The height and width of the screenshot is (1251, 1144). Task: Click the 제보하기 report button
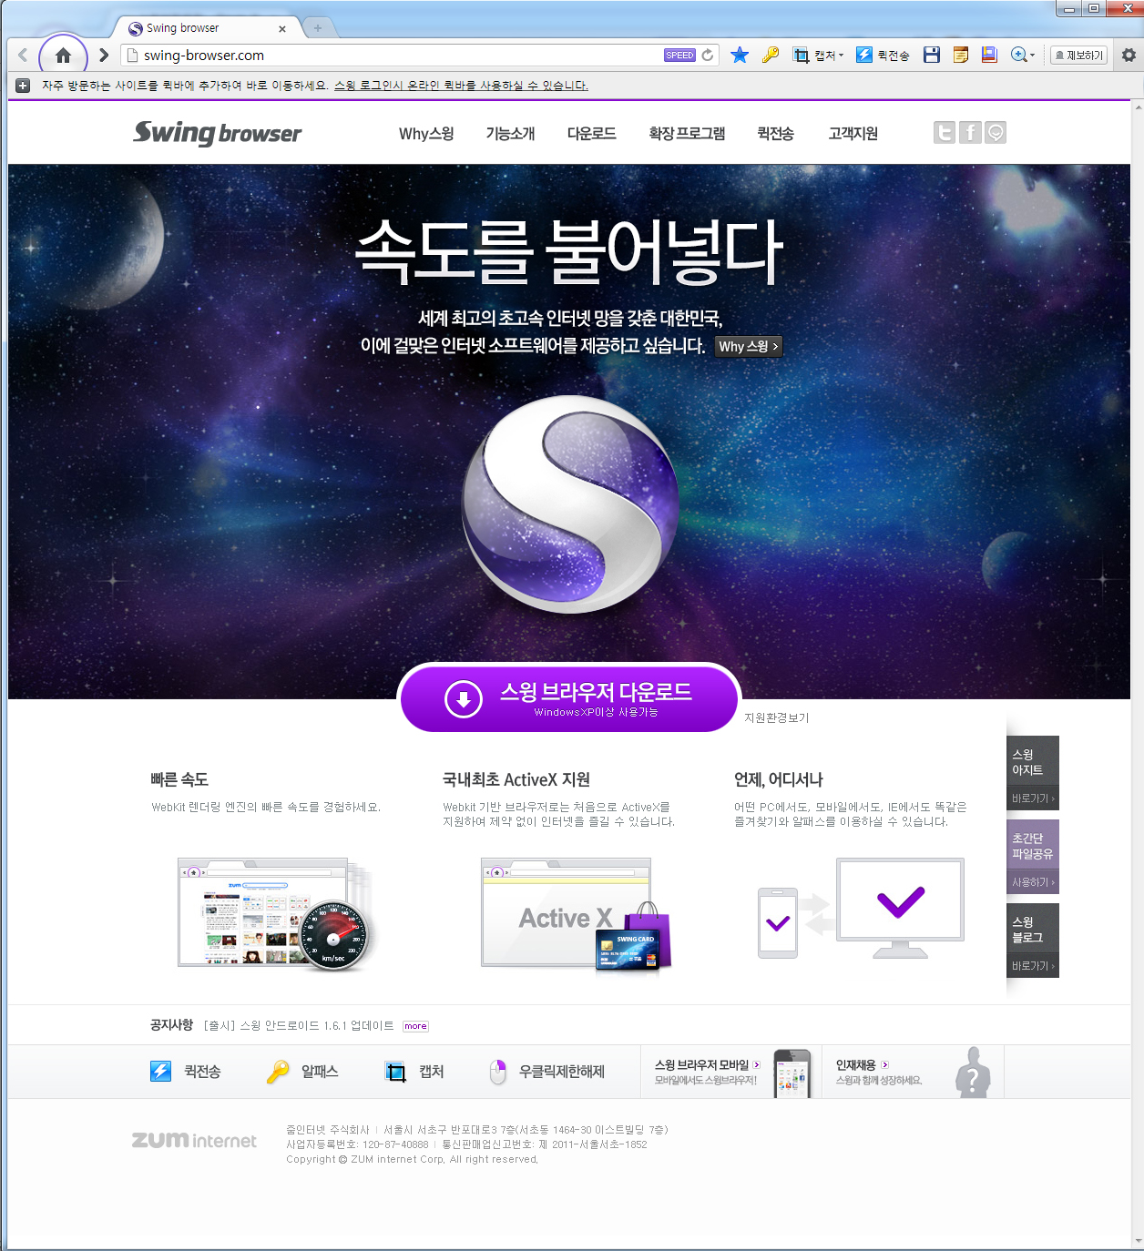tap(1078, 56)
